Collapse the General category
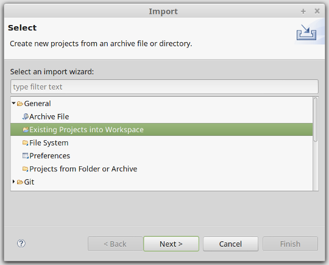The width and height of the screenshot is (329, 265). [x=13, y=103]
